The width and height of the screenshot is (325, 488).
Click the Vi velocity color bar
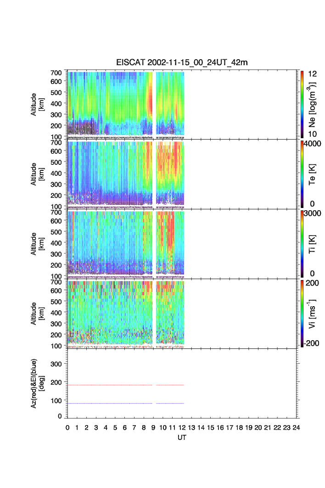pos(302,314)
